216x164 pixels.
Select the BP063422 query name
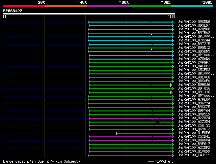click(13, 11)
